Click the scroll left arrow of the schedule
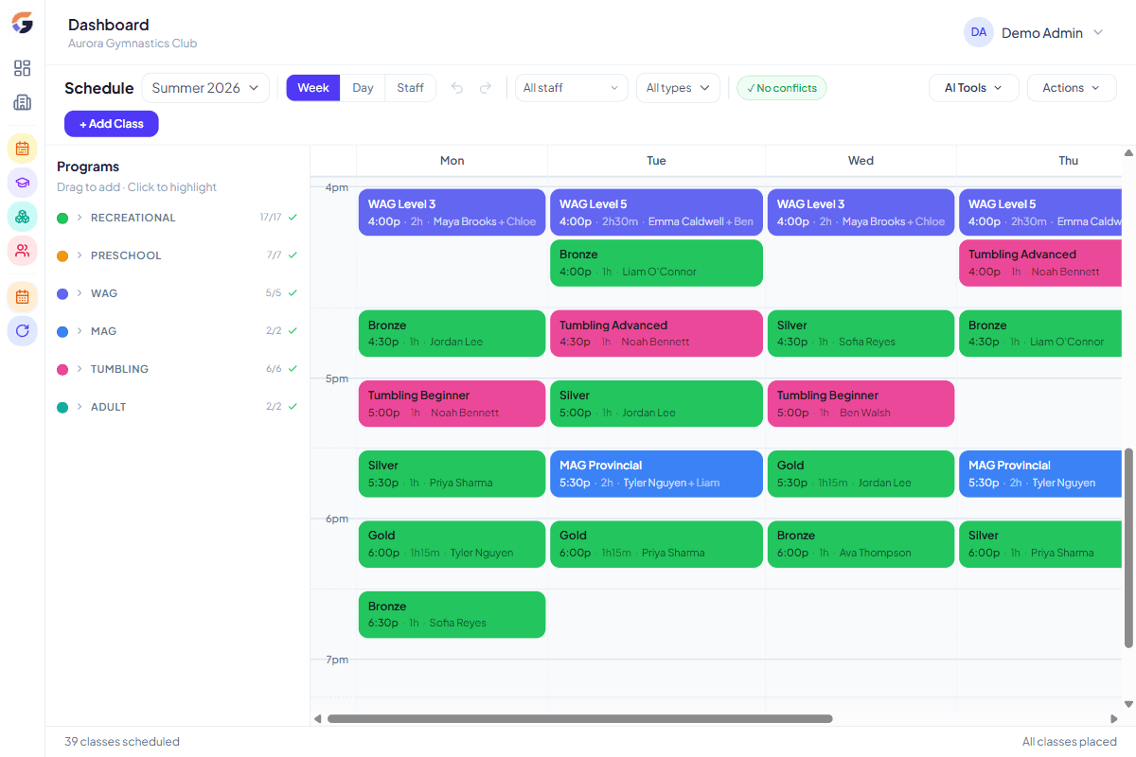1136x757 pixels. click(x=318, y=719)
